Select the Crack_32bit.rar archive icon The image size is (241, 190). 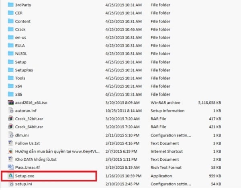point(10,118)
